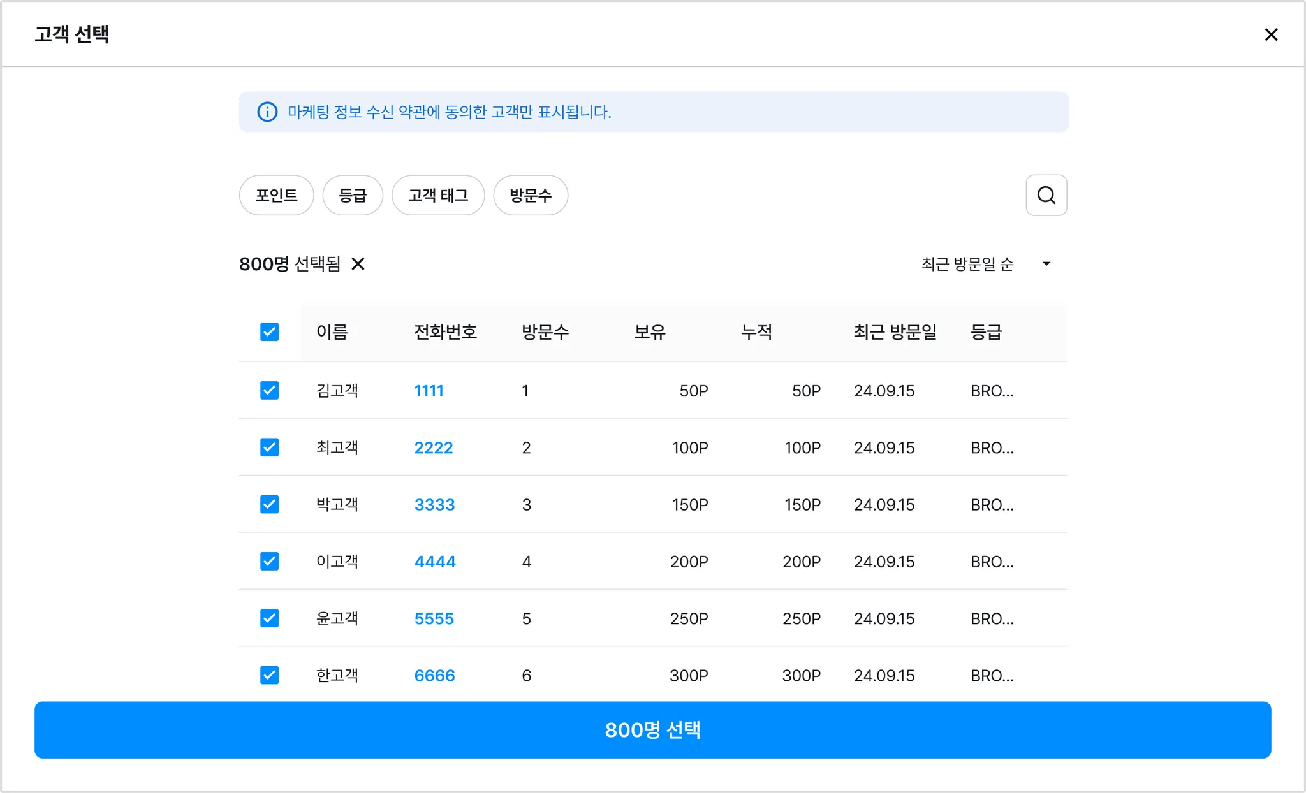Clear the 800명 선택됨 selection
Image resolution: width=1306 pixels, height=793 pixels.
358,264
